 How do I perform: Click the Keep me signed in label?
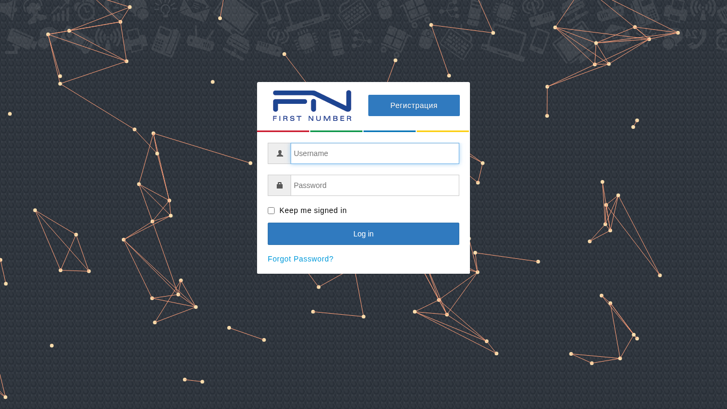pos(313,210)
